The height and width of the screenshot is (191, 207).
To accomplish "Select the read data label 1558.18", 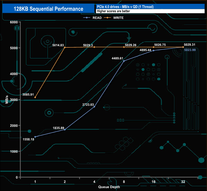I will 28,139.
